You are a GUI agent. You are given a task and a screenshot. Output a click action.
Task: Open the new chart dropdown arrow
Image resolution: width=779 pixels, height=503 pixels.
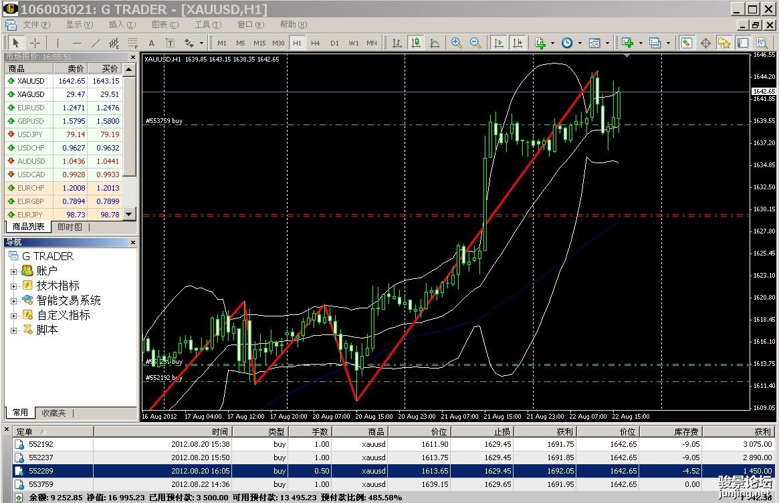click(641, 43)
